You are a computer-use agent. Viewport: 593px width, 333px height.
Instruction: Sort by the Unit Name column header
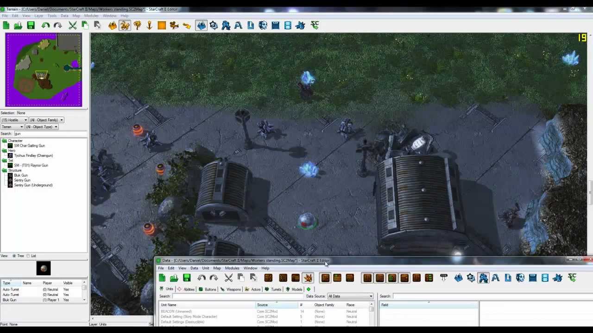coord(208,305)
